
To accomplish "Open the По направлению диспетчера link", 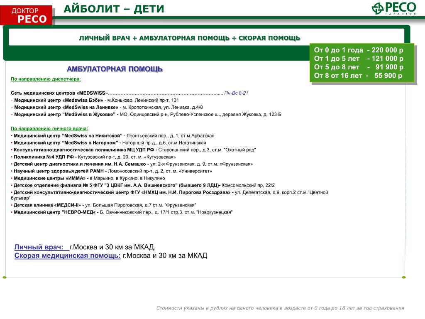I will [46, 79].
